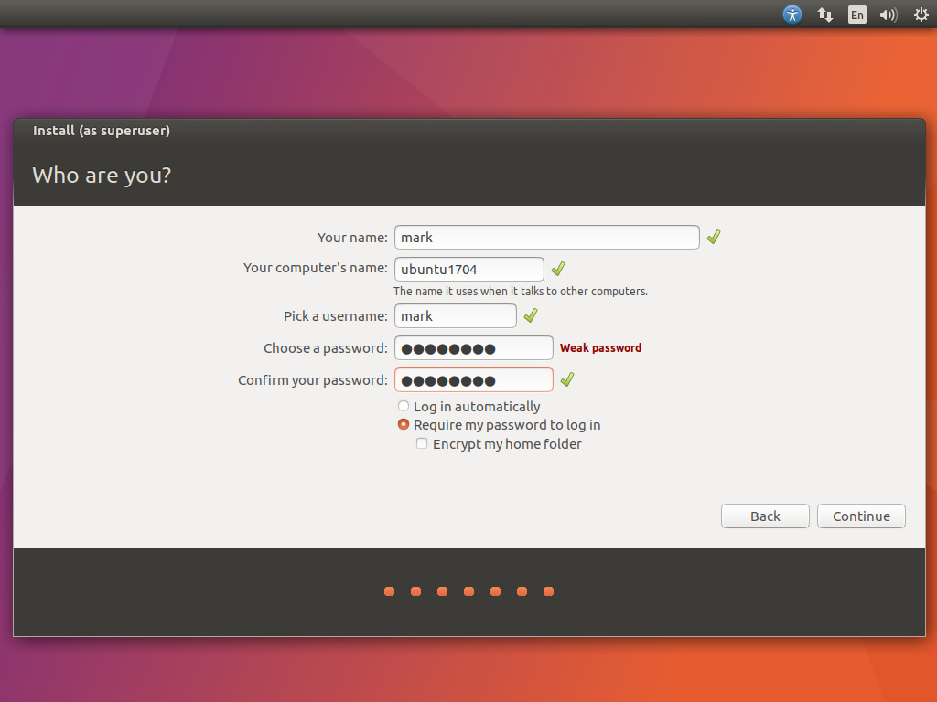Focus the Pick a username field

coord(456,315)
